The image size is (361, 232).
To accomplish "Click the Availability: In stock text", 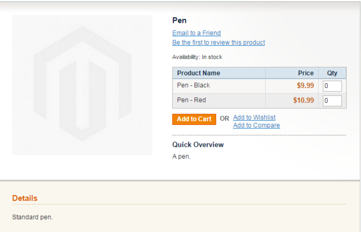I will pyautogui.click(x=197, y=57).
